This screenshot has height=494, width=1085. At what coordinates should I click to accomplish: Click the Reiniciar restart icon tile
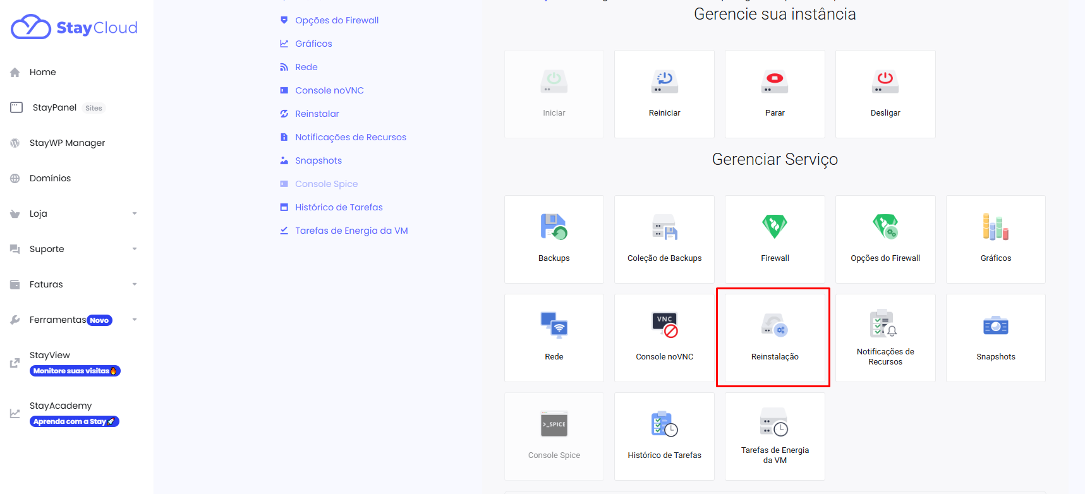click(x=665, y=94)
